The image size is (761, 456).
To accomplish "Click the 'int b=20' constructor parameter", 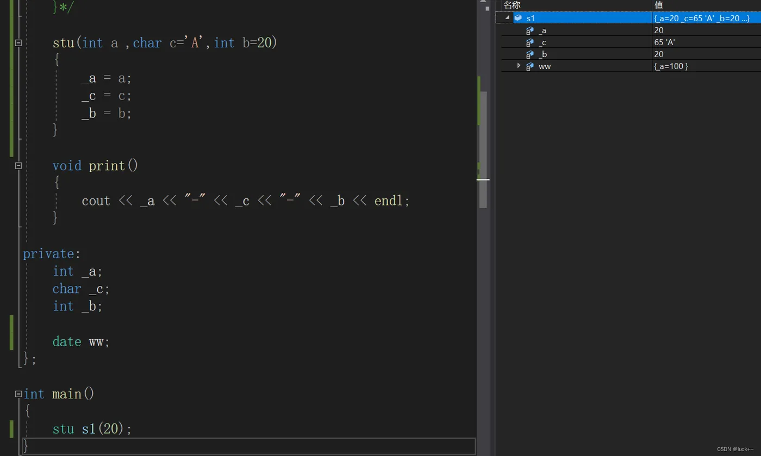I will 242,43.
